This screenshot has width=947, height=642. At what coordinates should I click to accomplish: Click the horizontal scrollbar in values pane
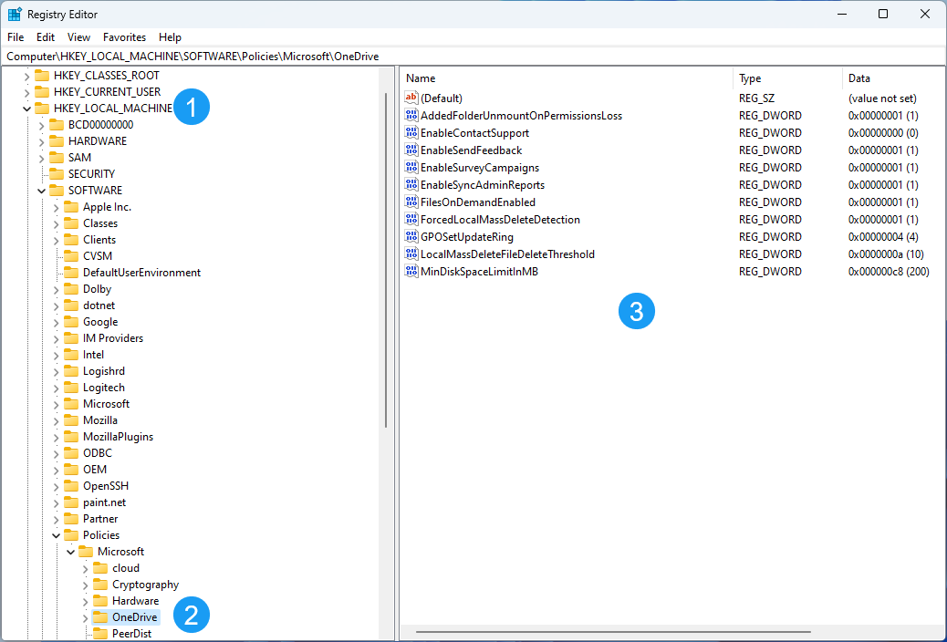click(613, 631)
